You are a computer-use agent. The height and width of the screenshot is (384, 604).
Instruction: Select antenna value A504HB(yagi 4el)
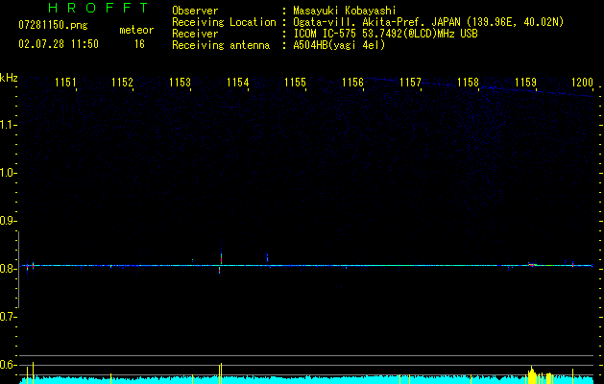coord(339,45)
